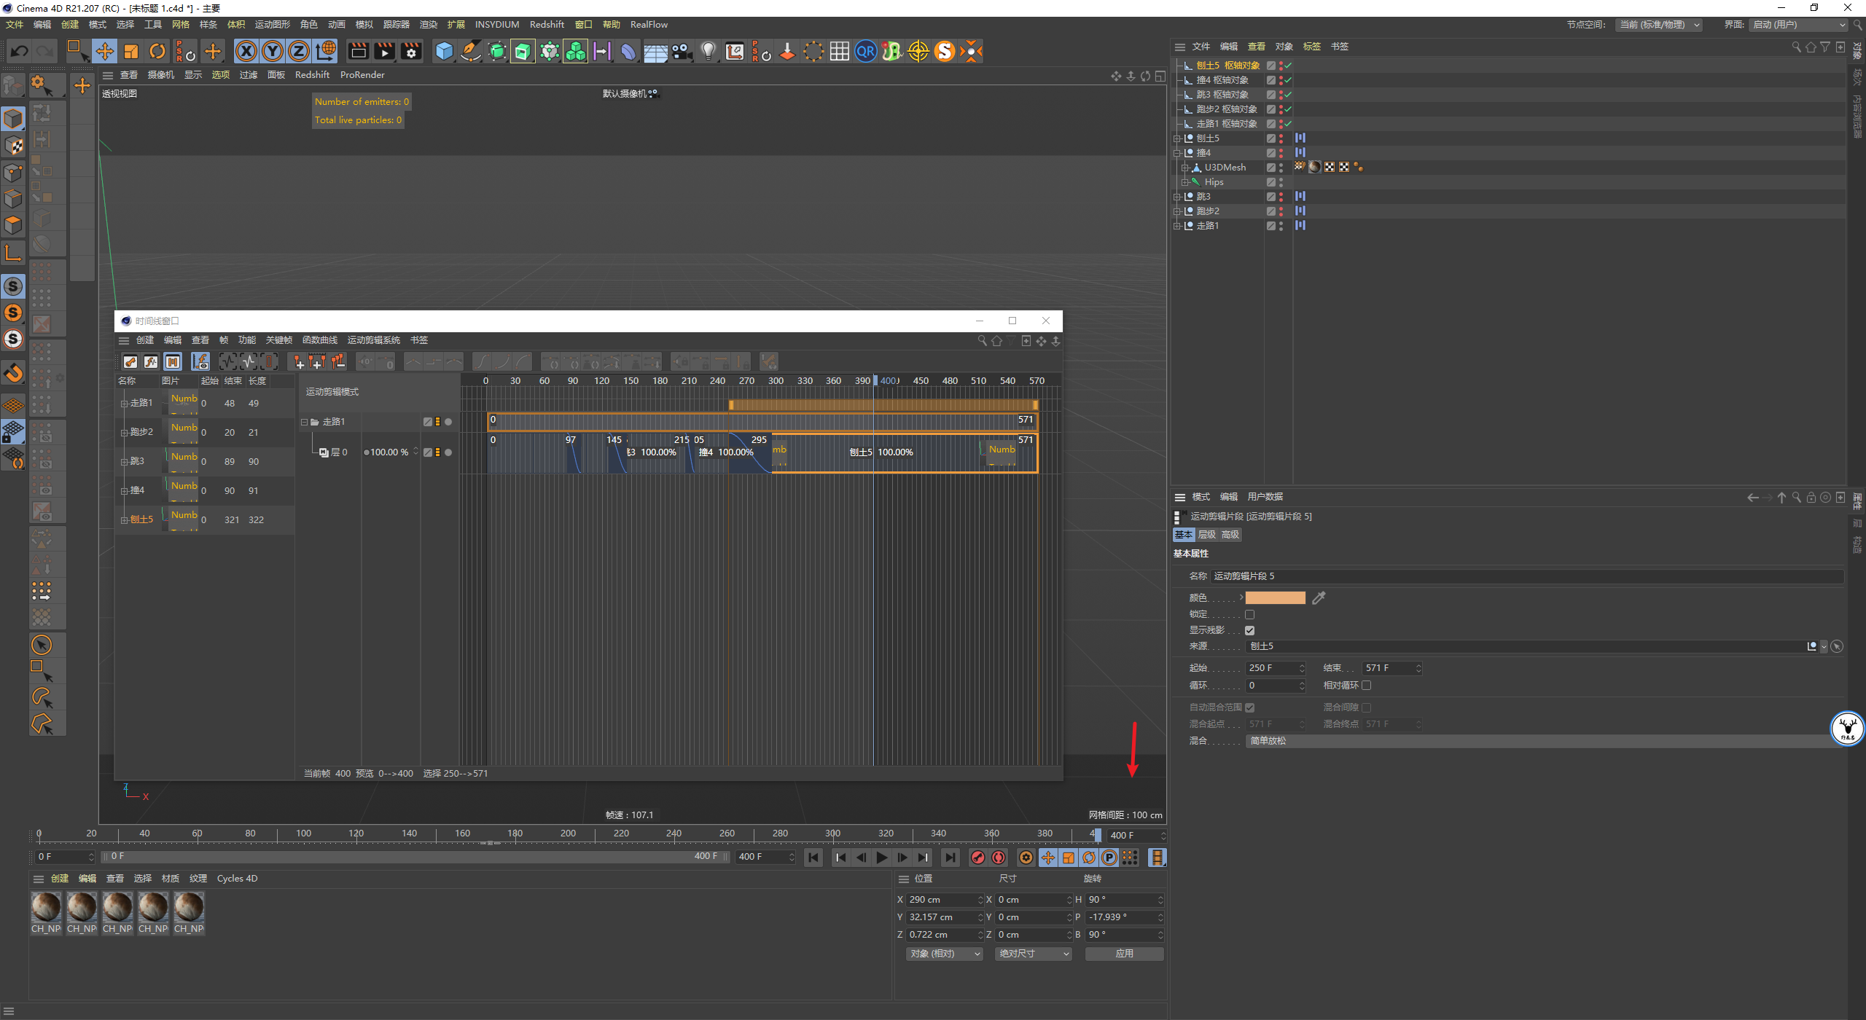Open the 对象 (相对) dropdown

click(945, 954)
